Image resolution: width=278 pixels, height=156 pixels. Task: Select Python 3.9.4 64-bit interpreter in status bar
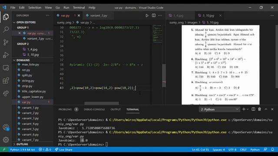(22, 149)
